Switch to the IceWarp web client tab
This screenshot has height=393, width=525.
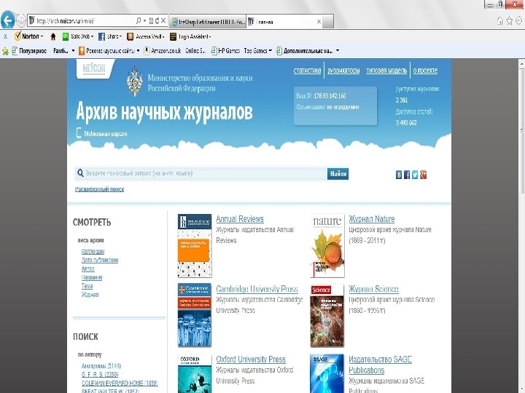pyautogui.click(x=208, y=22)
